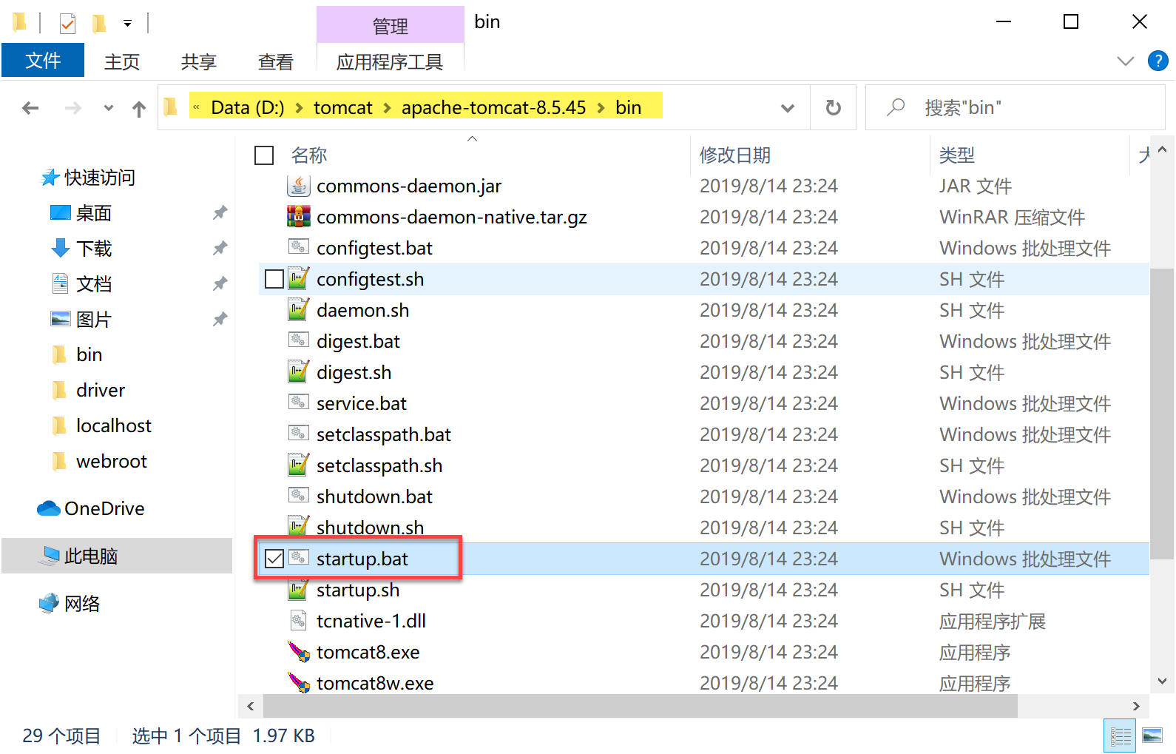Click the WinRAR icon of commons-daemon-native.tar.gz
The image size is (1176, 754).
tap(298, 217)
